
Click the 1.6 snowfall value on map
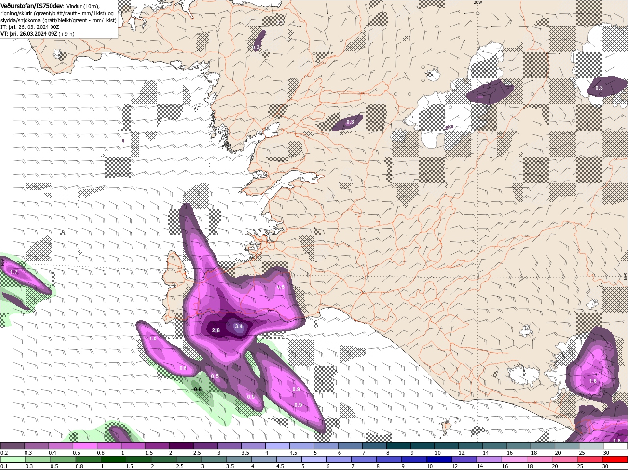tap(593, 381)
